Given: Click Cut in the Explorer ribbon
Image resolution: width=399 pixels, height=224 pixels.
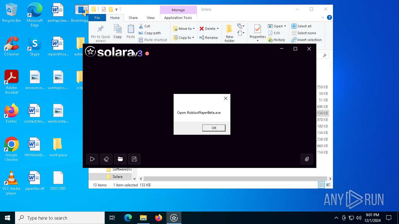Looking at the screenshot, I should pyautogui.click(x=144, y=26).
